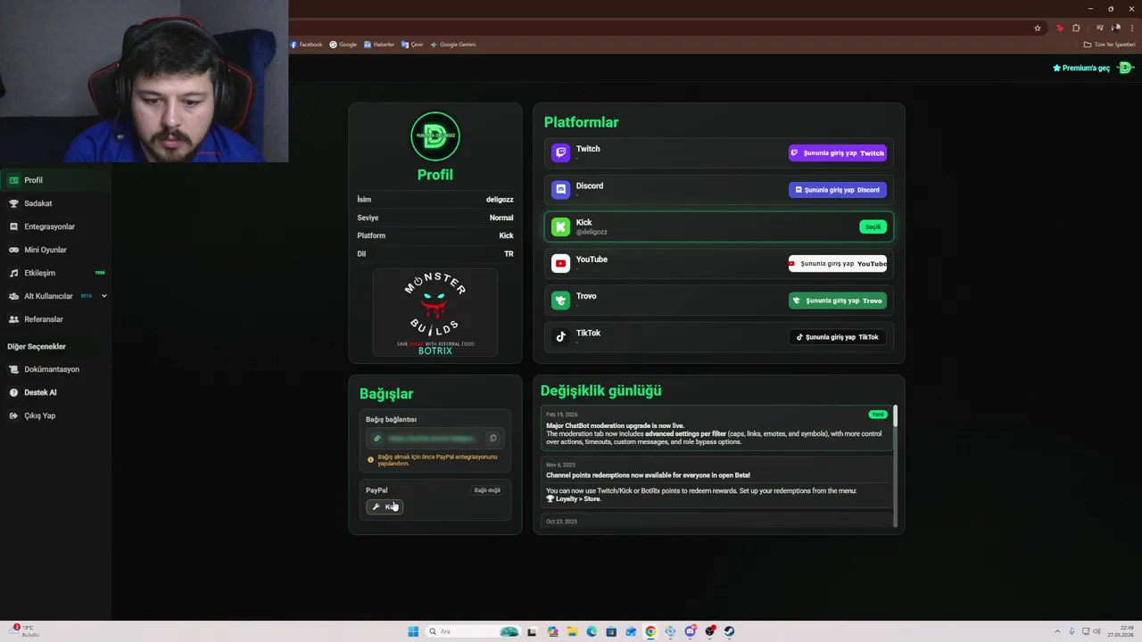This screenshot has height=642, width=1142.
Task: Click the PayPal setup wrench button
Action: click(x=385, y=506)
